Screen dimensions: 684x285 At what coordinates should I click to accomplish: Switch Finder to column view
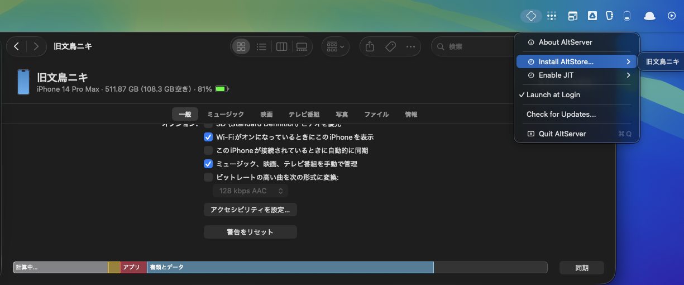tap(281, 47)
